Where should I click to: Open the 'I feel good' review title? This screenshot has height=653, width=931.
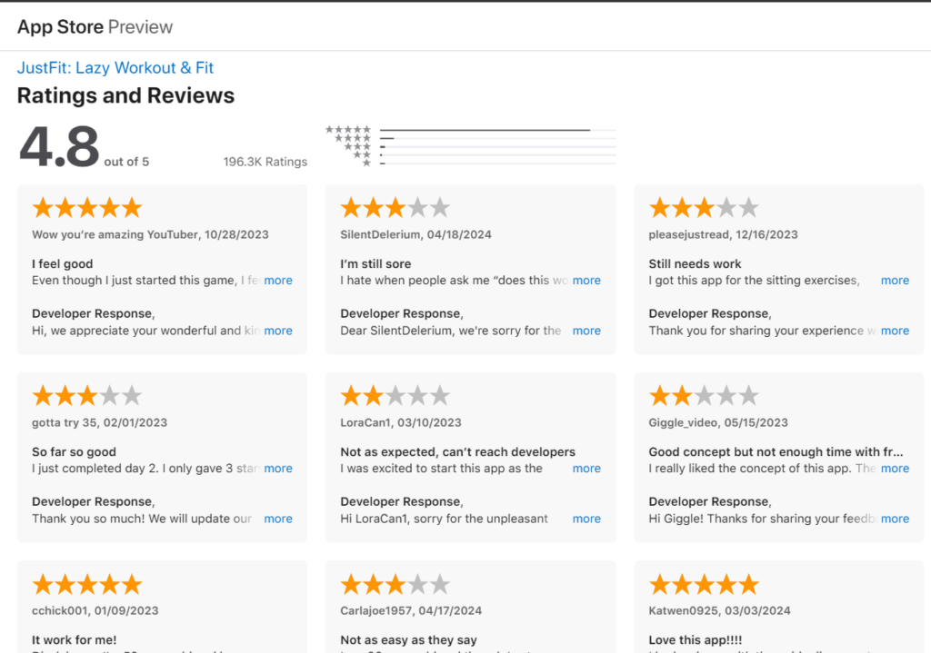63,264
